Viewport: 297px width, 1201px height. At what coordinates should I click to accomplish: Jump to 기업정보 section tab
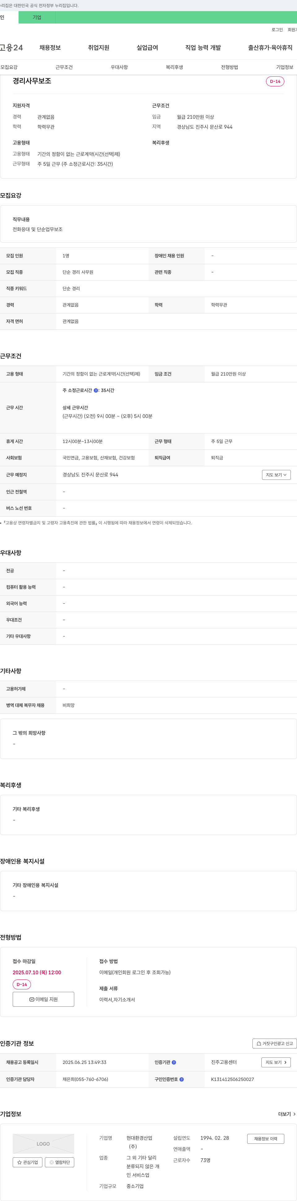click(x=284, y=67)
